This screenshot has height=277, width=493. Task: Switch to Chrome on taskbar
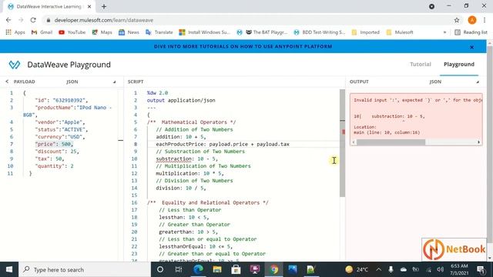273,269
